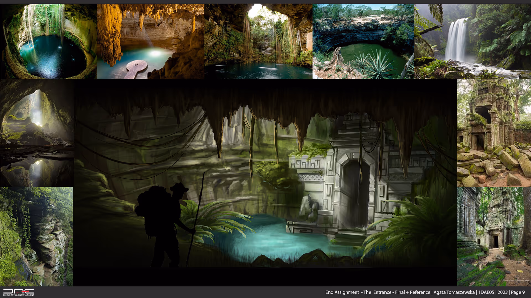This screenshot has height=298, width=531.
Task: Click the DAE Digital Arts & Entertainment logo
Action: [19, 292]
